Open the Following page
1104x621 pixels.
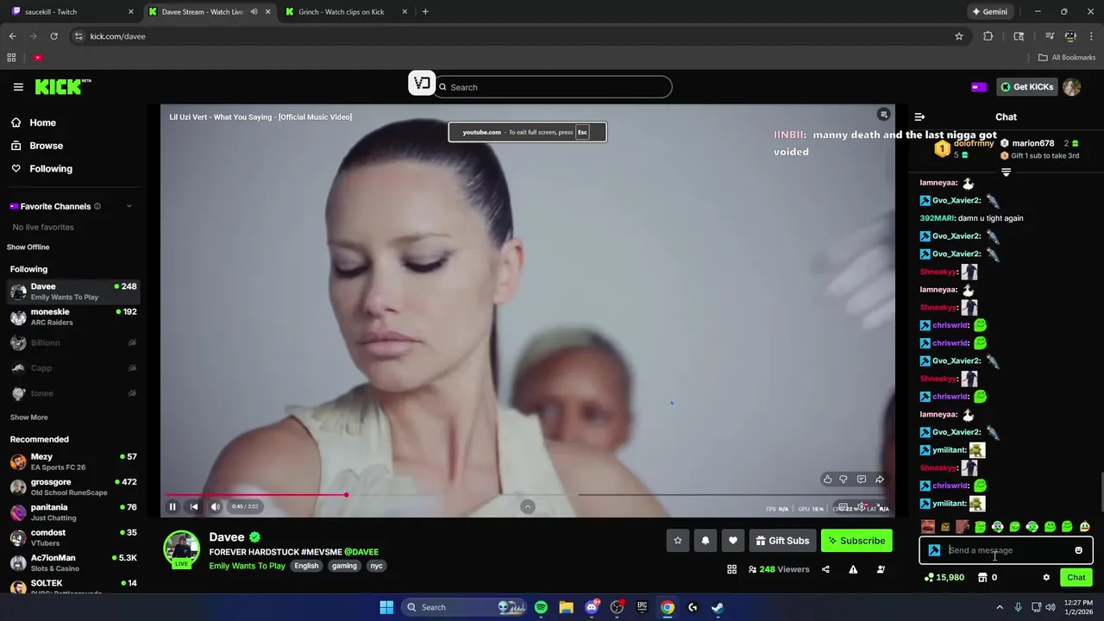point(51,169)
